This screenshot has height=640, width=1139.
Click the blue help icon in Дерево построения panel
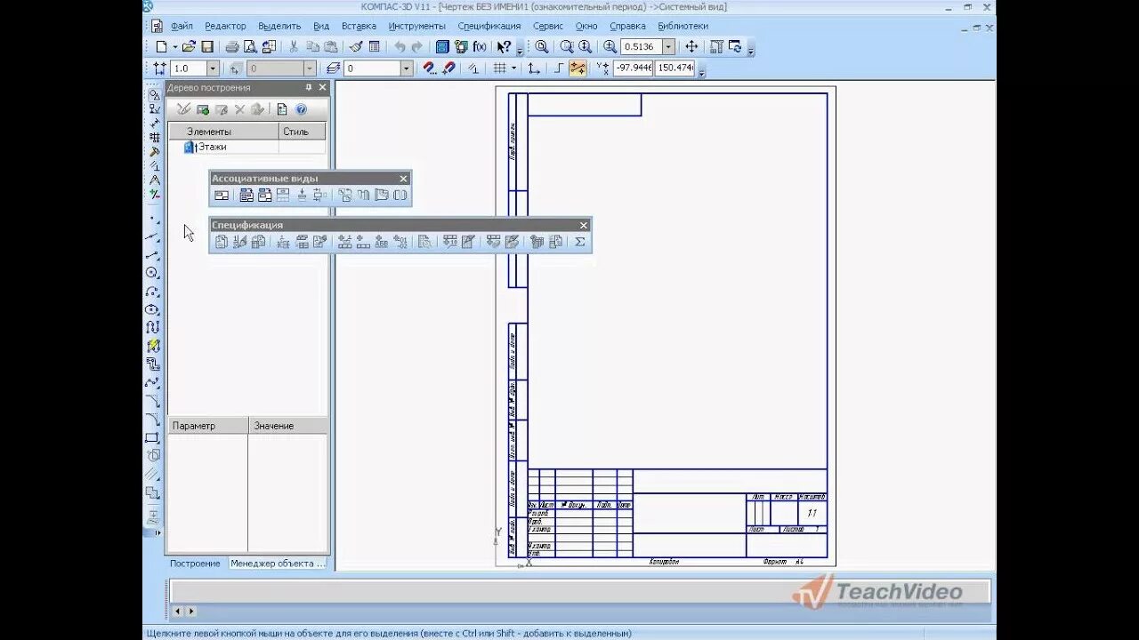[x=301, y=109]
